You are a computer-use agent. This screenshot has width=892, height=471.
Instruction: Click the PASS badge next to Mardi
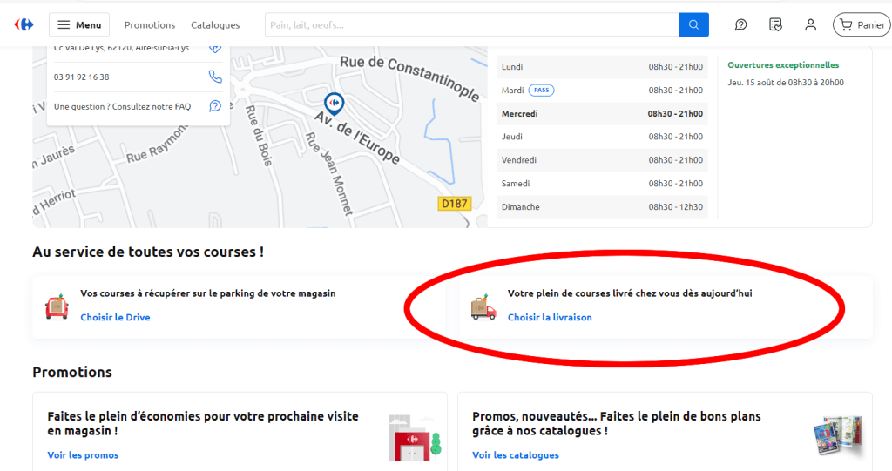coord(541,91)
